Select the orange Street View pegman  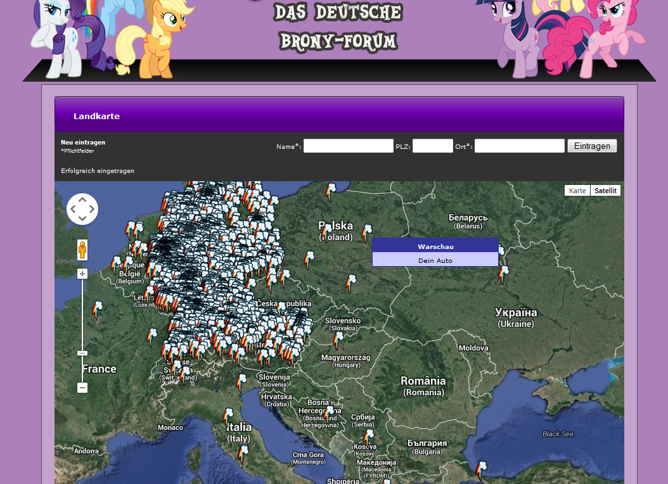coord(82,250)
